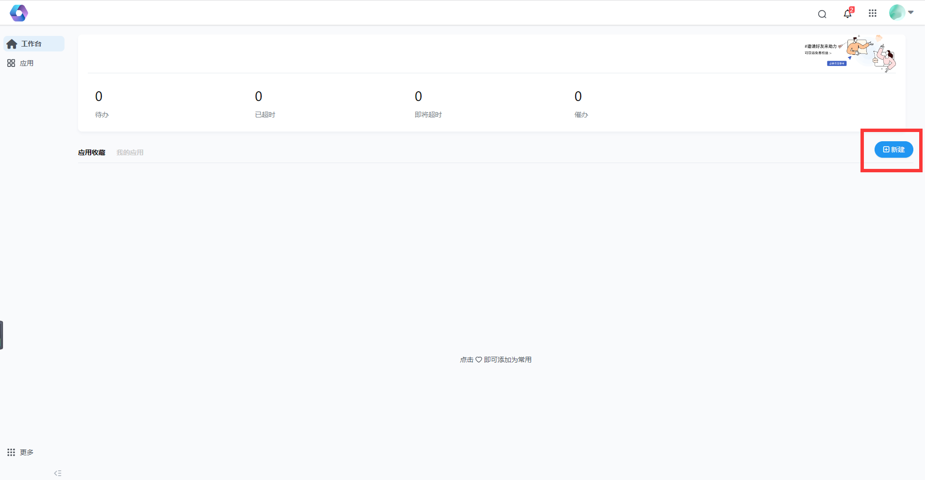This screenshot has height=480, width=925.
Task: Expand the dropdown caret next to avatar
Action: point(911,13)
